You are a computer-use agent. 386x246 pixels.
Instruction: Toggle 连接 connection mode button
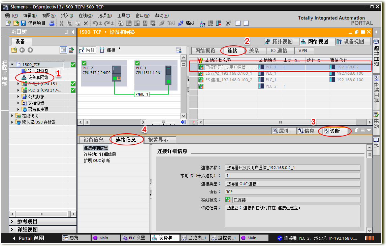pyautogui.click(x=108, y=50)
